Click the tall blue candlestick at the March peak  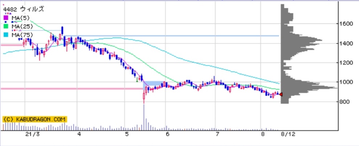tap(62, 30)
